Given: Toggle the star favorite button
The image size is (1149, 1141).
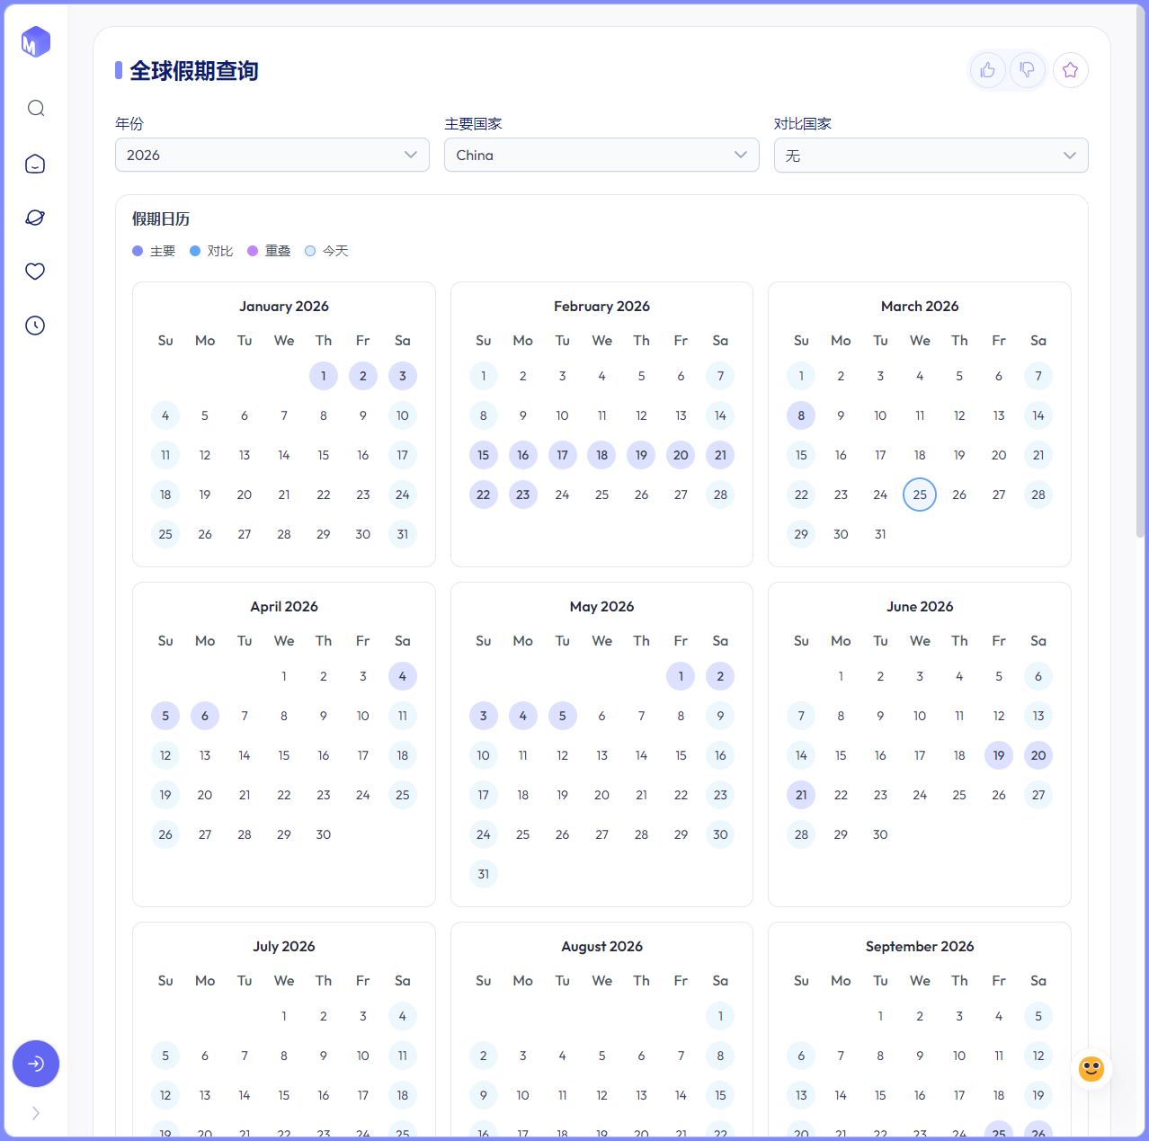Looking at the screenshot, I should tap(1070, 70).
